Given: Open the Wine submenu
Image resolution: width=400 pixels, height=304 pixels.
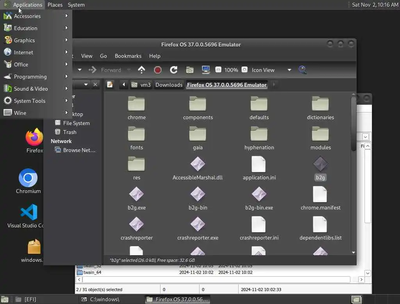Looking at the screenshot, I should tap(36, 113).
